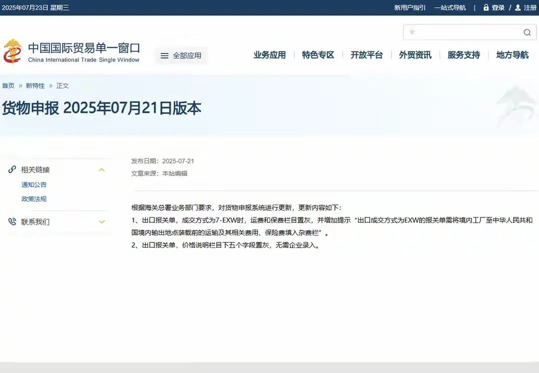Open the 业务应用 dropdown menu
539x373 pixels.
(x=270, y=55)
